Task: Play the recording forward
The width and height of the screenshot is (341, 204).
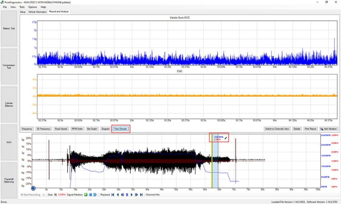Action: click(132, 195)
